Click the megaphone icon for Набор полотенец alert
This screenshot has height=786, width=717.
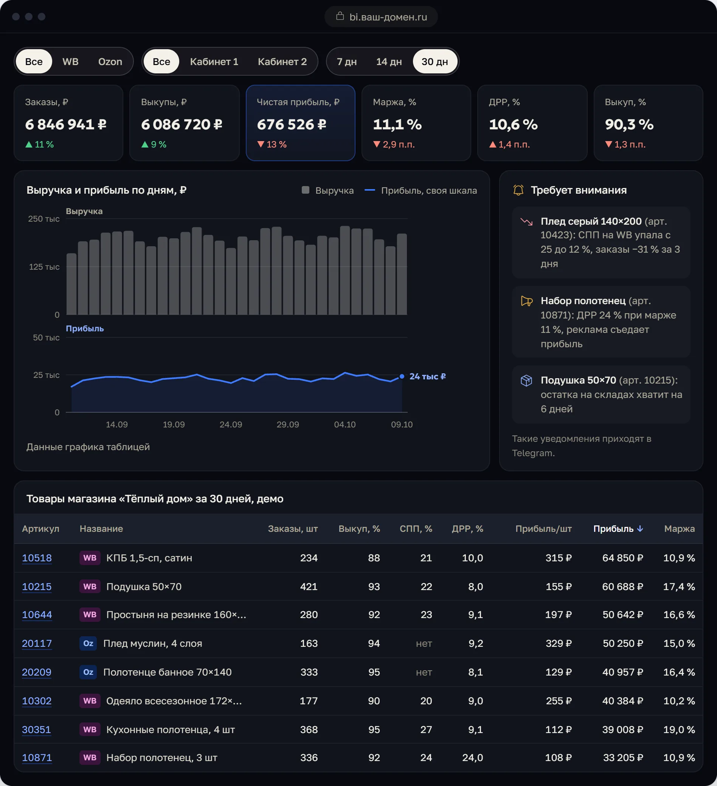pos(526,301)
